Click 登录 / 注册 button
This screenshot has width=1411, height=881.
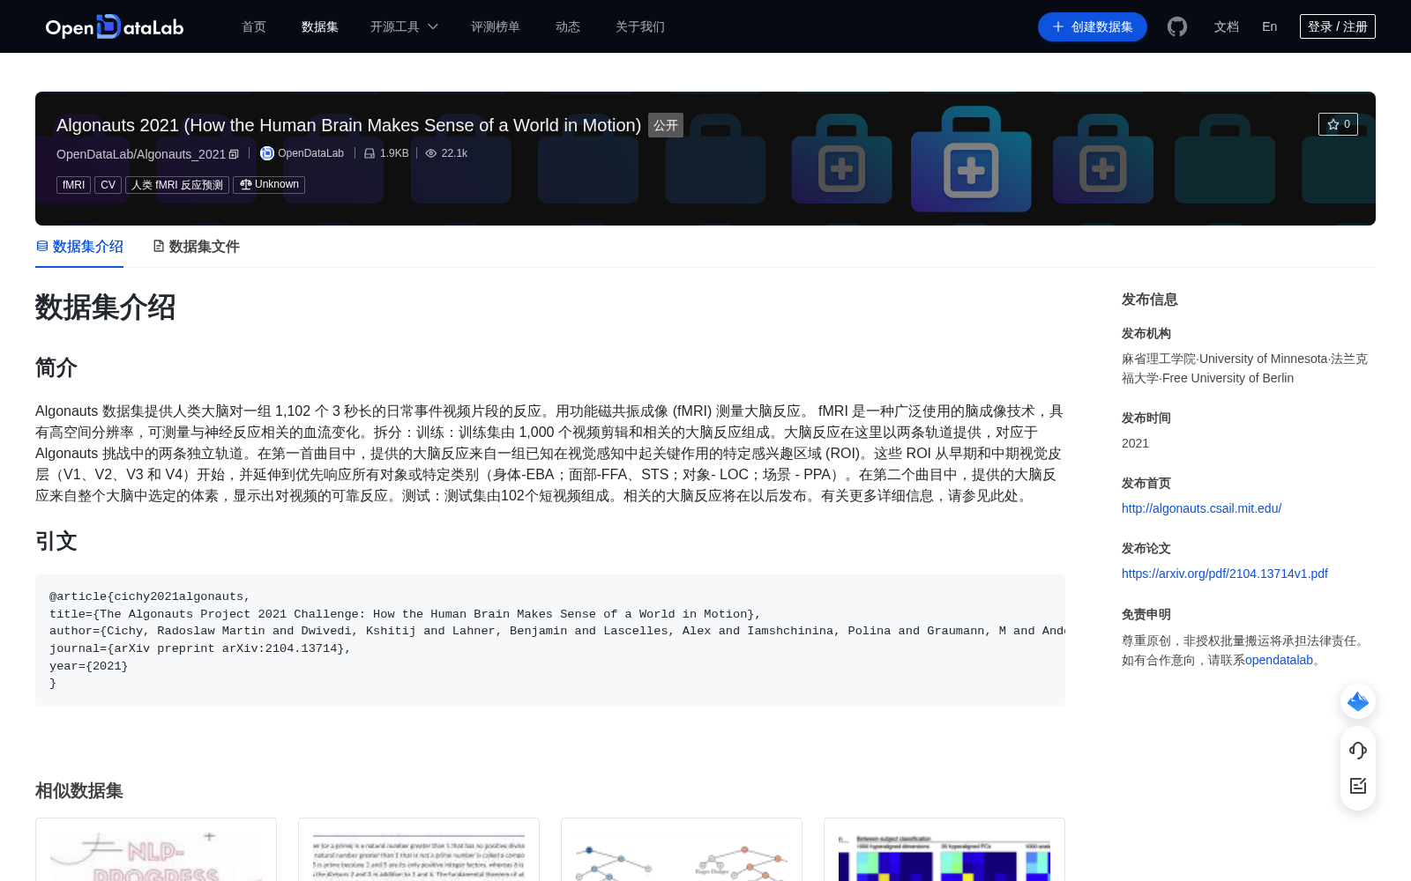click(1338, 26)
